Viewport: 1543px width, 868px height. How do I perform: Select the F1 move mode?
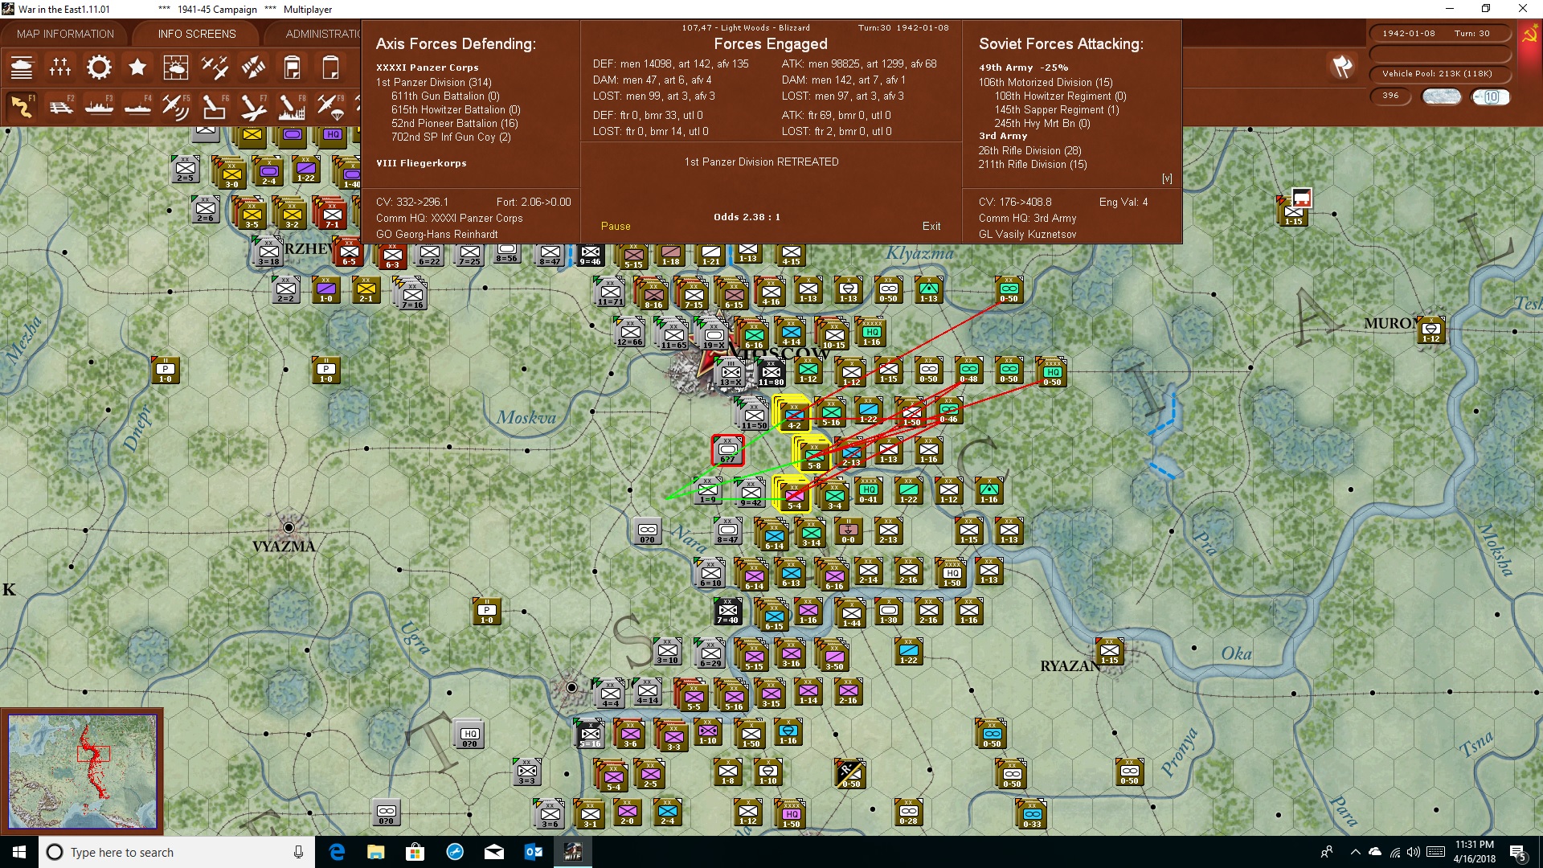[22, 106]
